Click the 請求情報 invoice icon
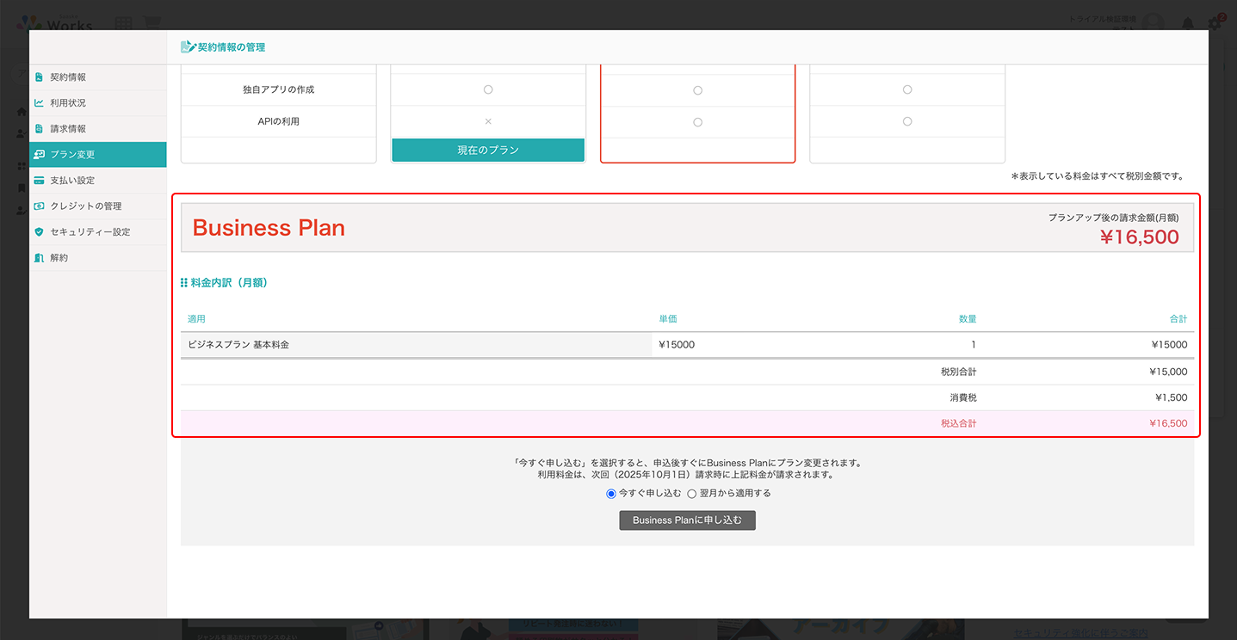This screenshot has width=1237, height=640. (x=39, y=129)
